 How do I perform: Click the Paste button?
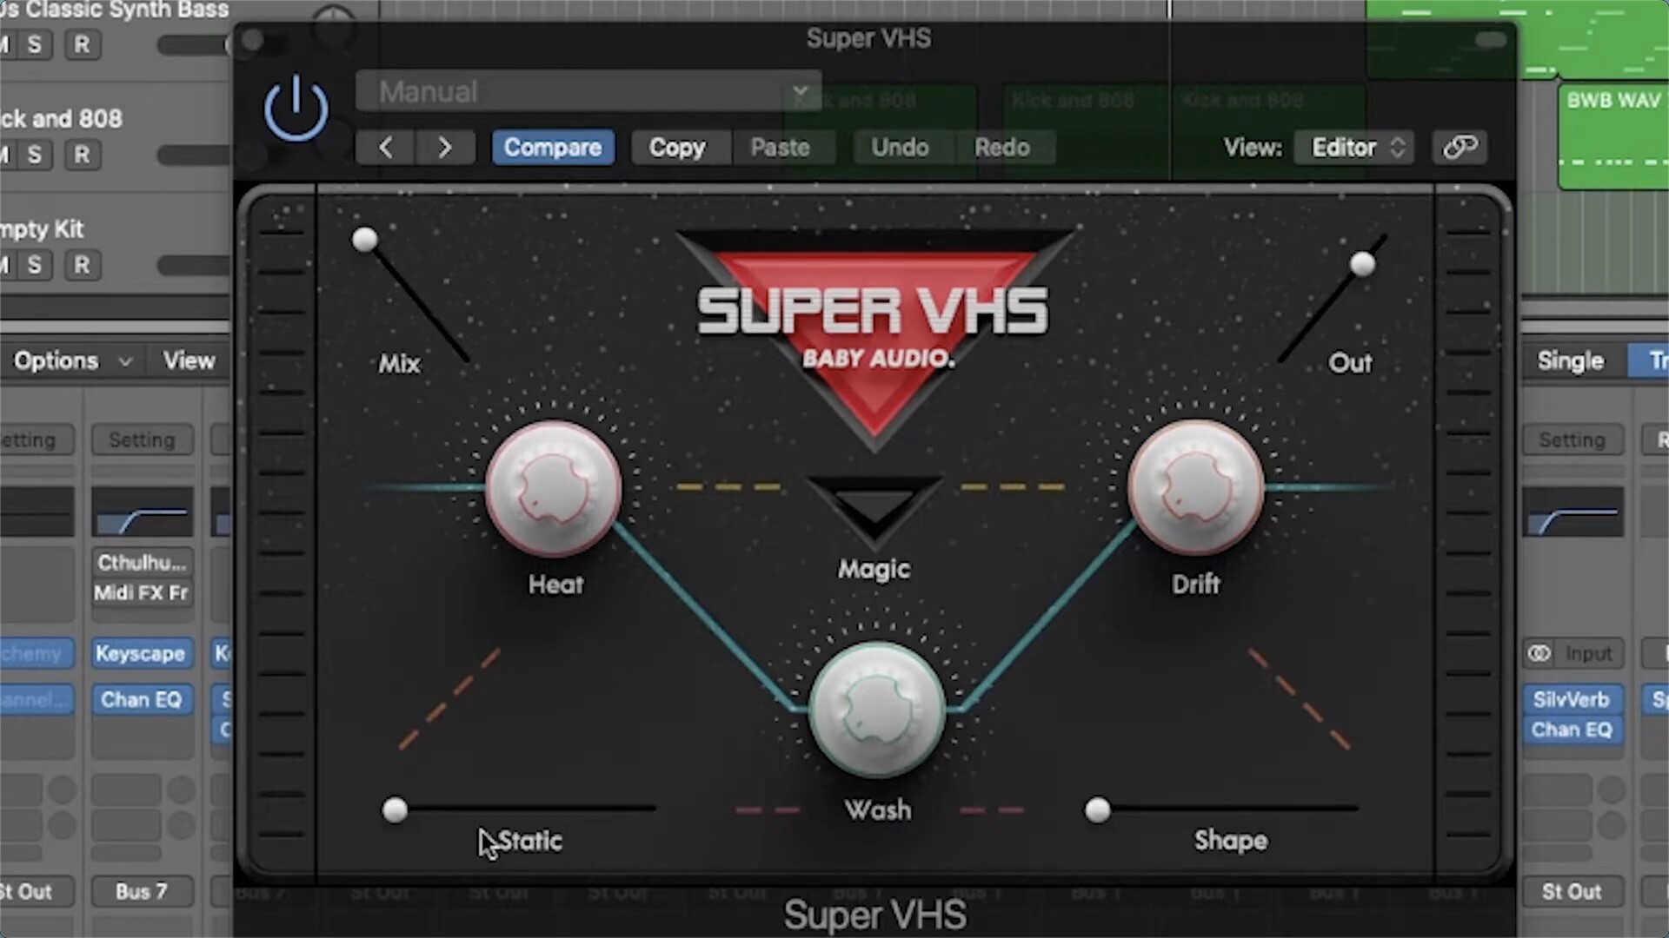point(781,148)
